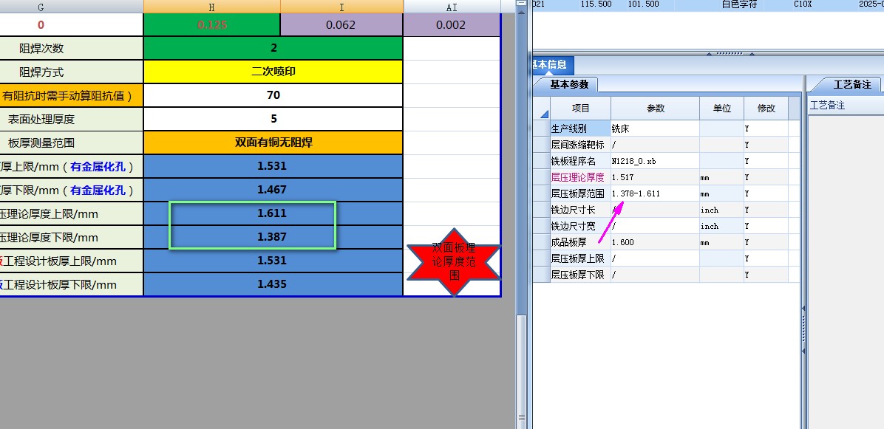Sort by the 项目 column header
The height and width of the screenshot is (429, 884).
(x=581, y=108)
